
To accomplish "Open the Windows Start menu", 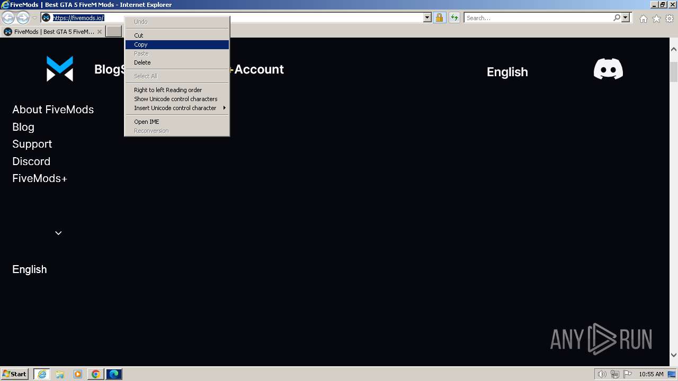I will click(15, 374).
